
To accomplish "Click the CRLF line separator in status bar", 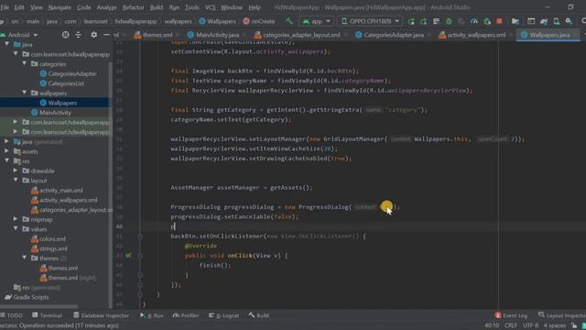I will [511, 325].
